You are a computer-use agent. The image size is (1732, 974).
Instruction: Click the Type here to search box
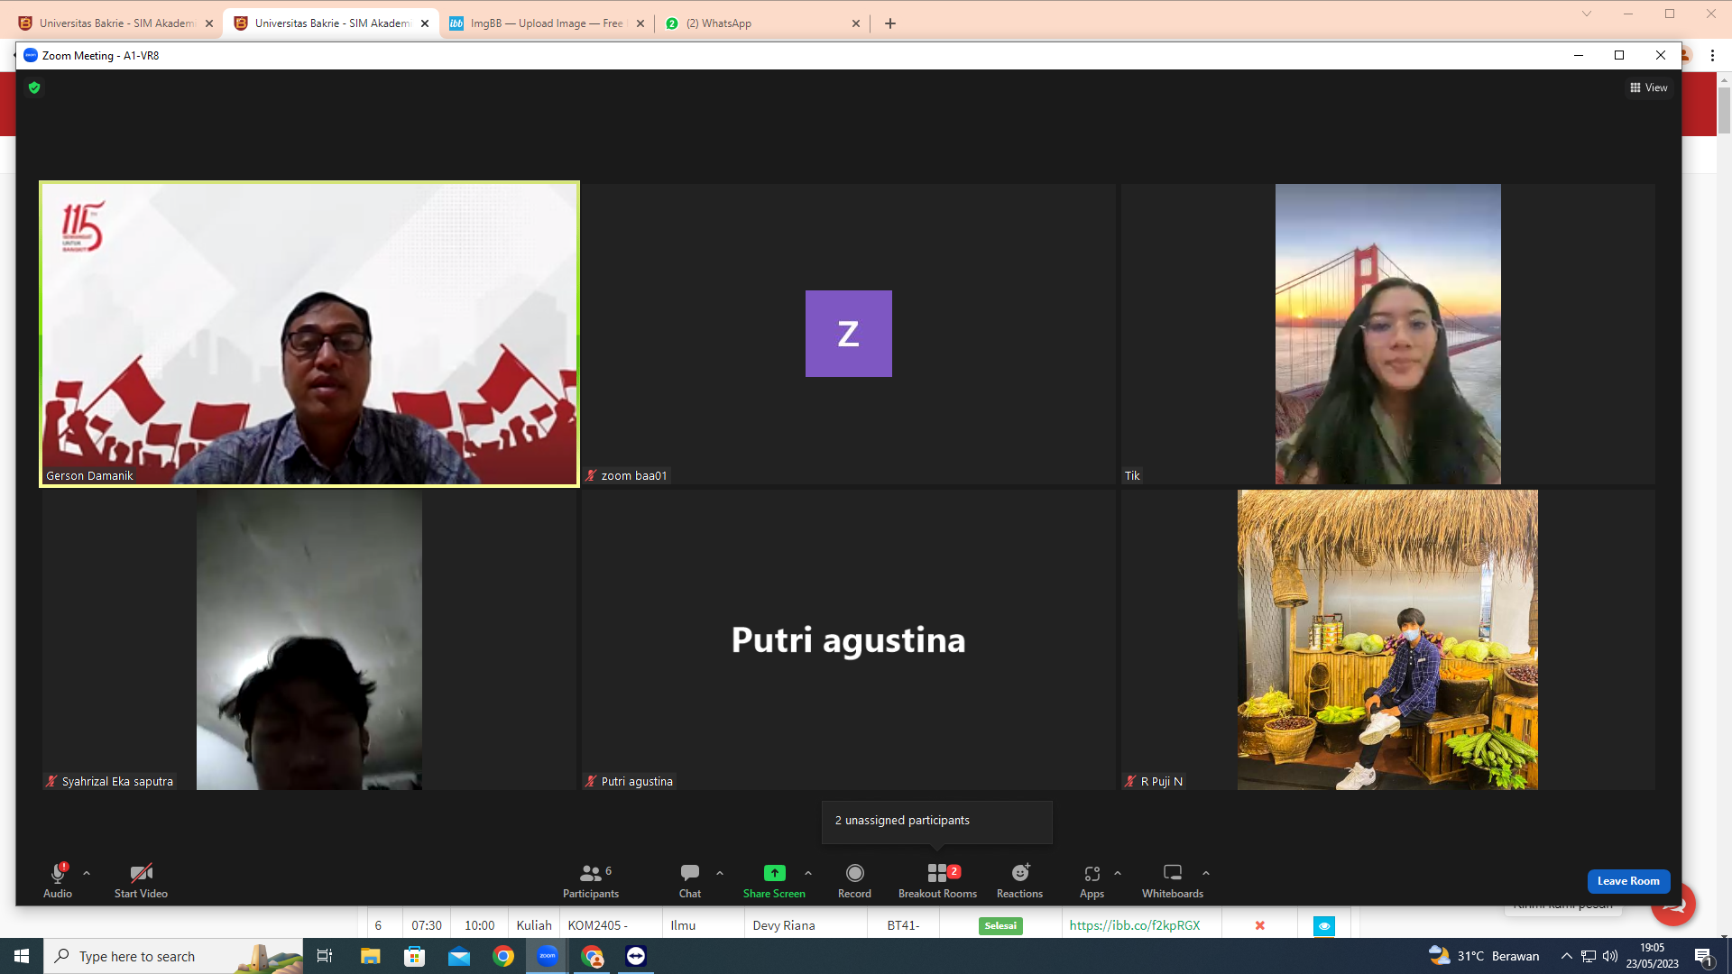173,956
